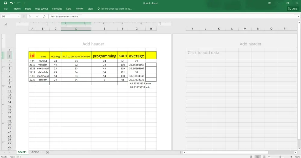Click vertical scrollbar down arrow
The width and height of the screenshot is (301, 158).
[x=299, y=149]
